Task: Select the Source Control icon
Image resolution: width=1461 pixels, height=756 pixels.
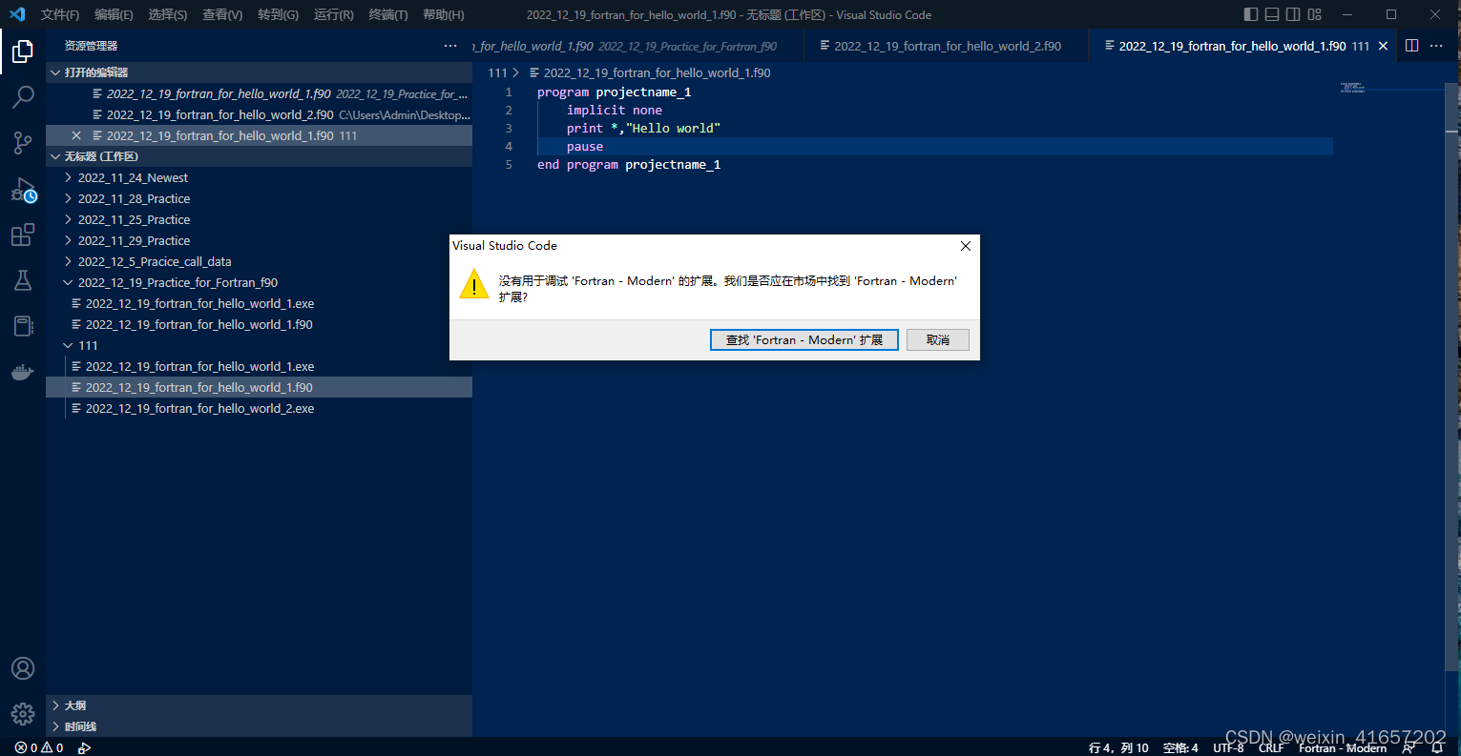Action: [23, 143]
